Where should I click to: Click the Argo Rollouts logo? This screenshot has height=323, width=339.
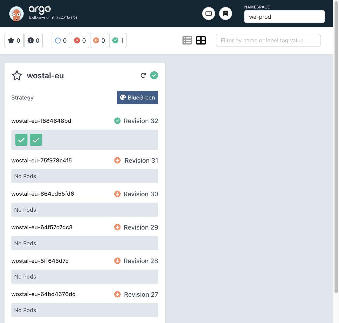coord(16,14)
